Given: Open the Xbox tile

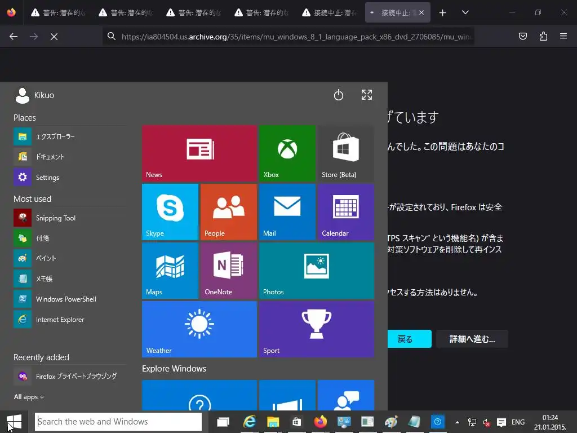Looking at the screenshot, I should (x=287, y=153).
